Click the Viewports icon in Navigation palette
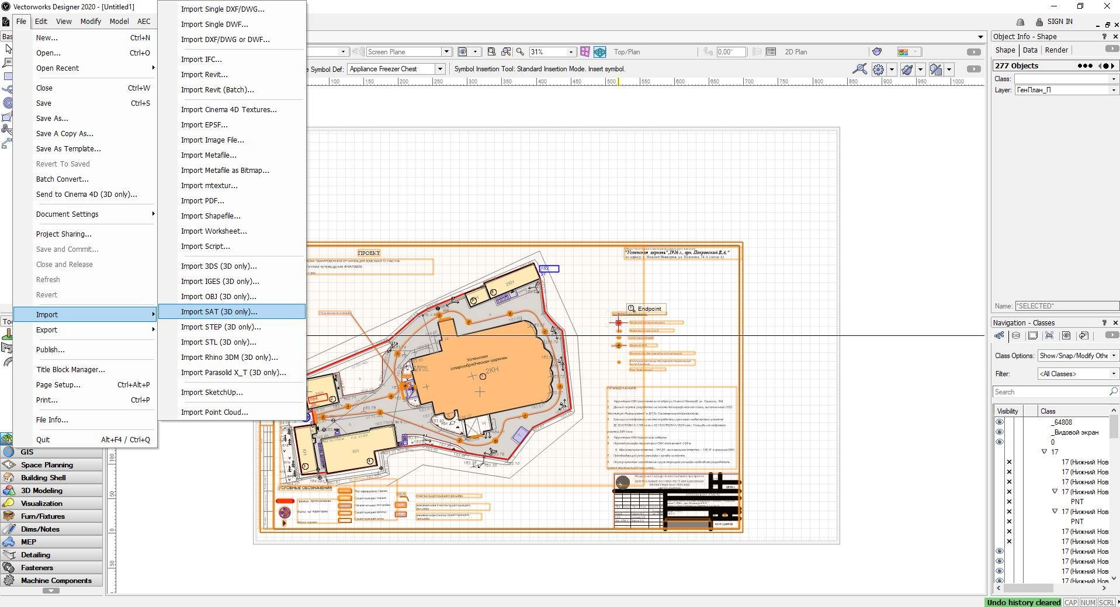 point(1049,336)
